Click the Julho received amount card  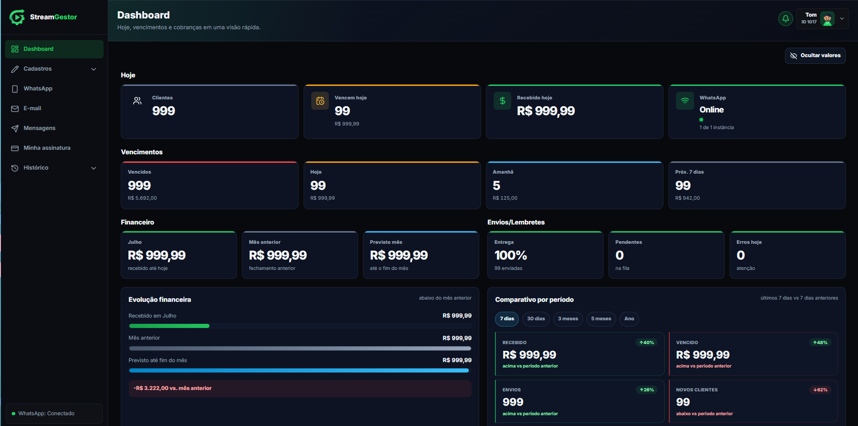[178, 255]
